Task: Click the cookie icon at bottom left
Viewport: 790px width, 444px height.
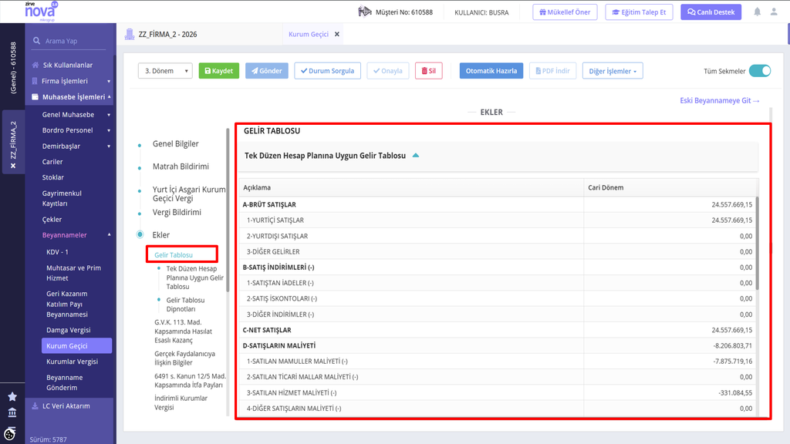Action: 10,433
